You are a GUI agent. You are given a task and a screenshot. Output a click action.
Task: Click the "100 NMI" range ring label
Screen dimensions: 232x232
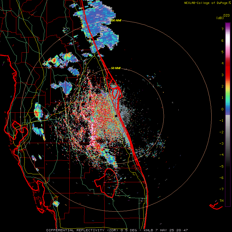tap(116, 20)
